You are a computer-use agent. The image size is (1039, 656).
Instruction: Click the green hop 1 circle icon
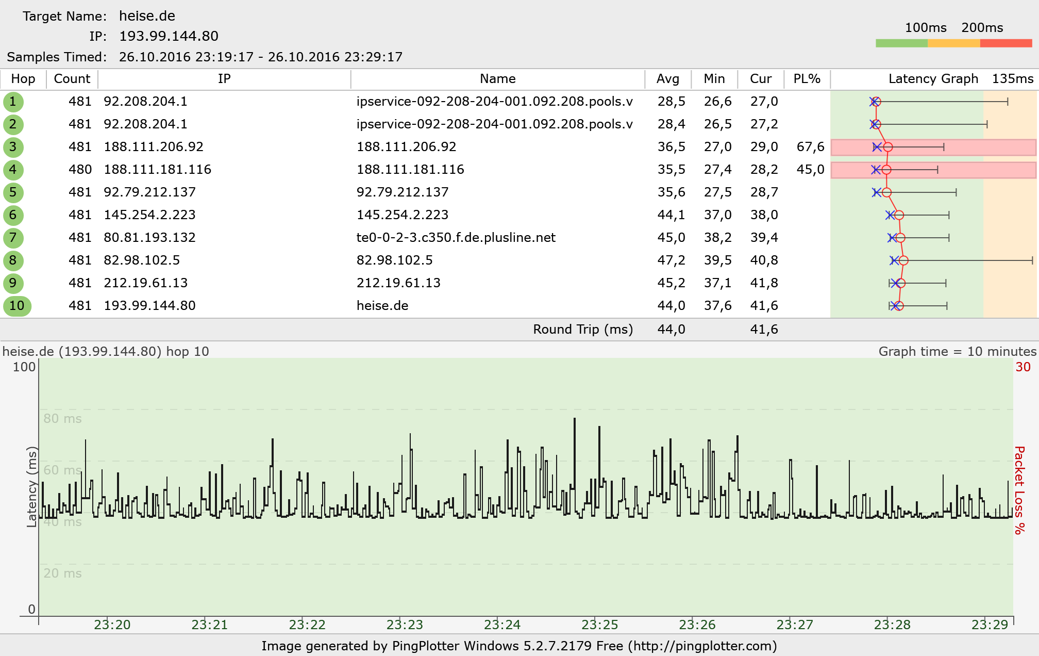(x=13, y=102)
